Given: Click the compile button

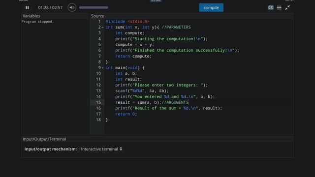Looking at the screenshot, I should click(211, 8).
